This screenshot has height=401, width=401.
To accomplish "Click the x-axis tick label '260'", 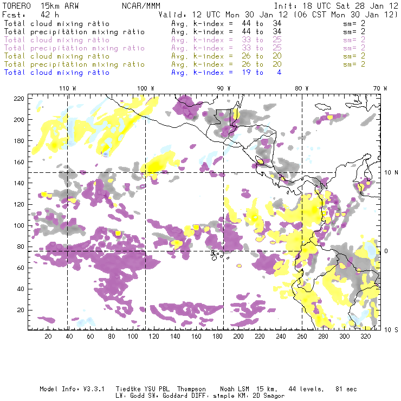I will point(302,337).
